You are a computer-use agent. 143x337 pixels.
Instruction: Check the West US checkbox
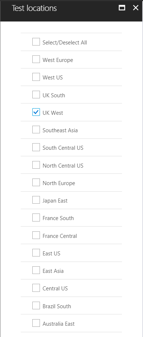[x=36, y=77]
